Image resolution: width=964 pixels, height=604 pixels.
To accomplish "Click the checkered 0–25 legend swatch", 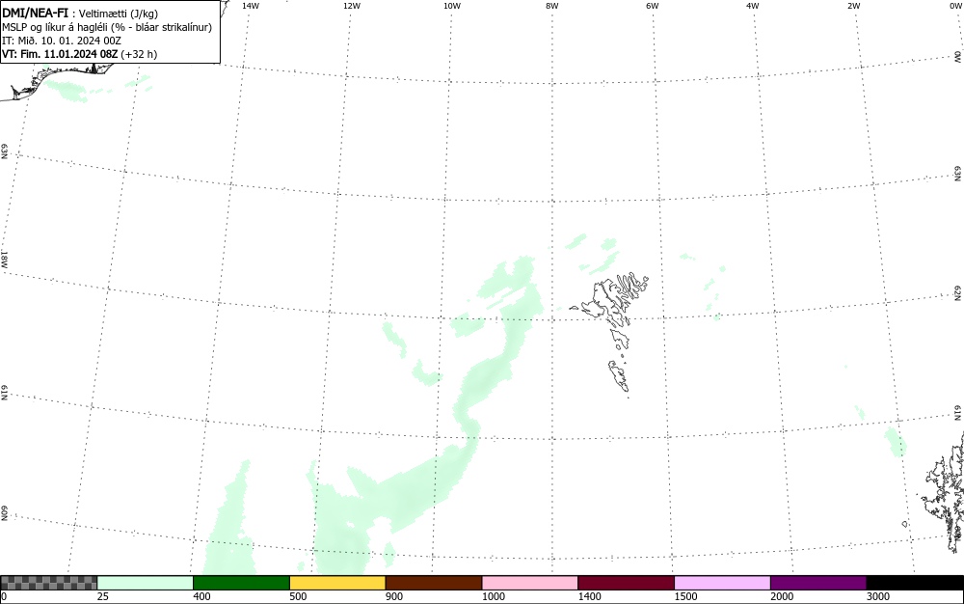I will (x=48, y=583).
